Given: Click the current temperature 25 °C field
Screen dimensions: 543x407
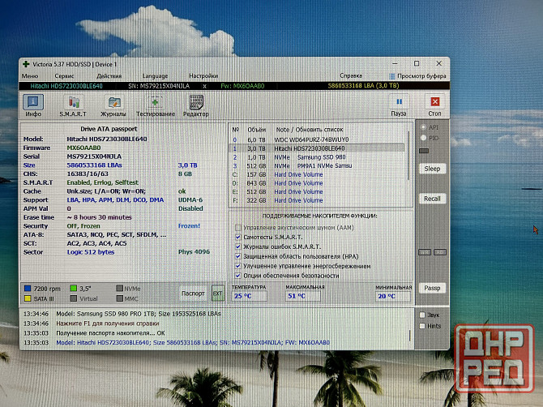Looking at the screenshot, I should pyautogui.click(x=250, y=296).
